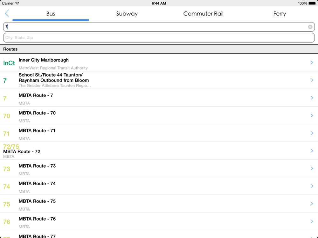318x238 pixels.
Task: Open the MBTA Route - 72 chevron
Action: [x=312, y=151]
